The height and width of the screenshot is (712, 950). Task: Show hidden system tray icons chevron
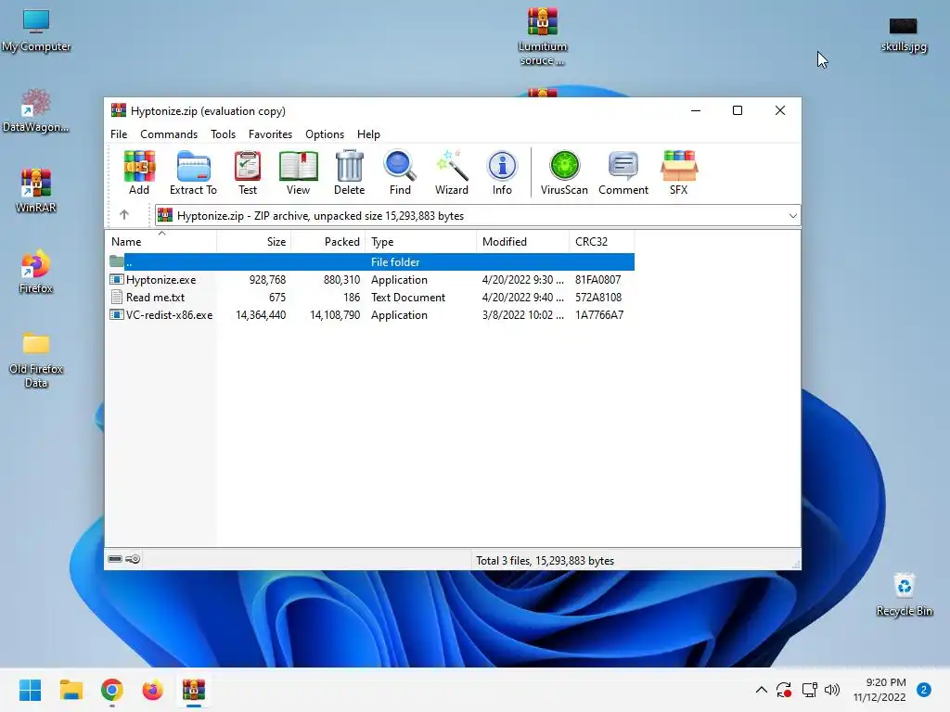[x=762, y=690]
